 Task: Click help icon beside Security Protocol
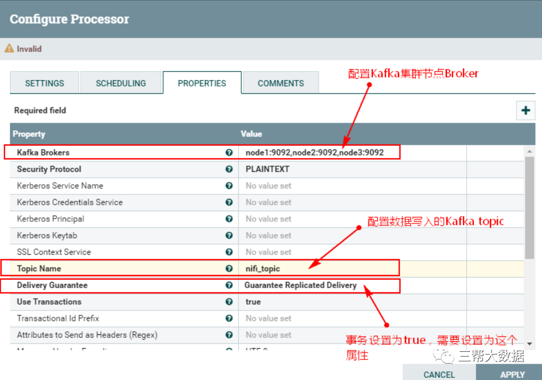(x=229, y=169)
